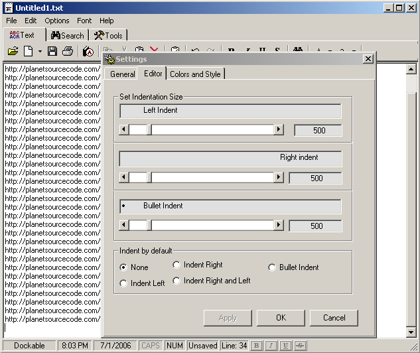Toggle Strikethrough button in the status bar

300,346
